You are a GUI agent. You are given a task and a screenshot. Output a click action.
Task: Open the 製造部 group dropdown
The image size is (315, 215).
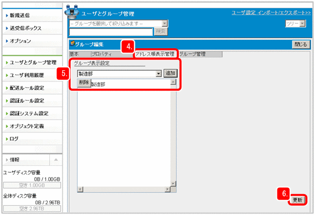tap(119, 73)
